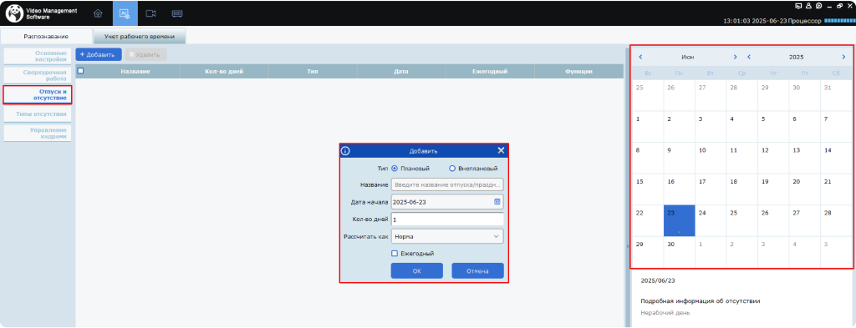This screenshot has width=856, height=328.
Task: Select day 12 in the calendar
Action: [x=773, y=158]
